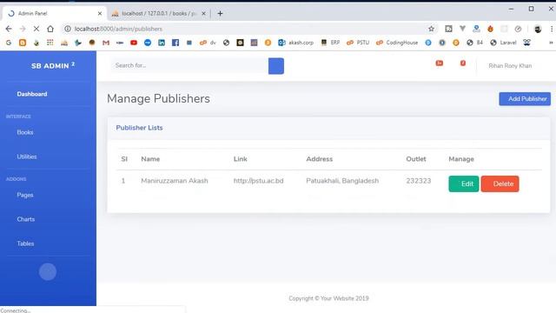The height and width of the screenshot is (313, 556).
Task: Stop loading the page
Action: pos(36,29)
